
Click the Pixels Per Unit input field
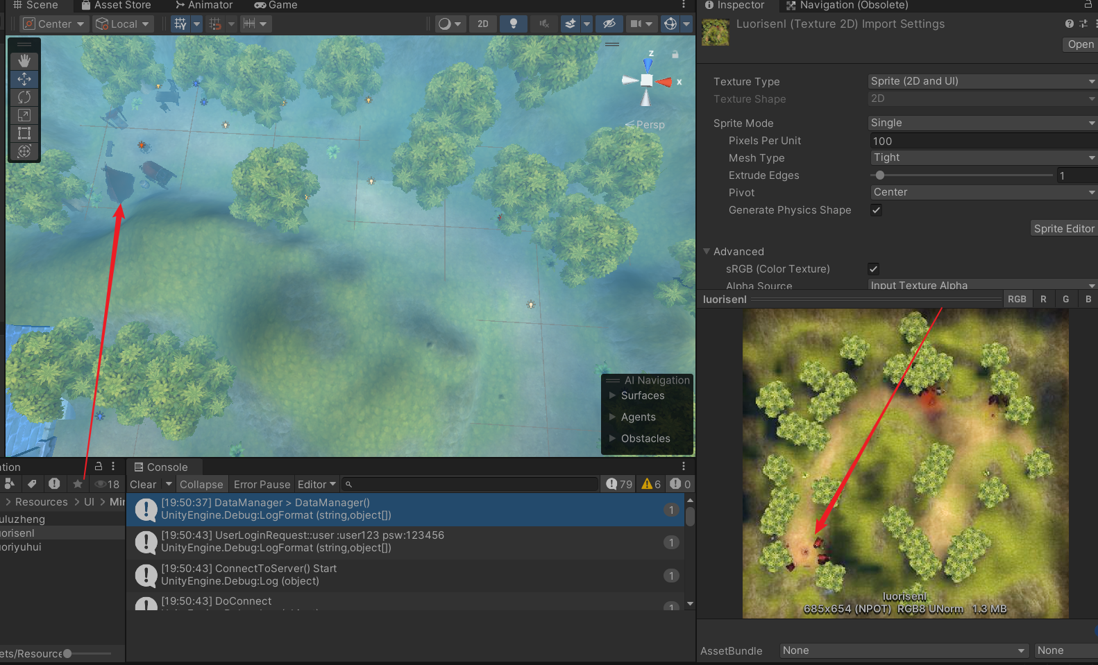point(981,141)
